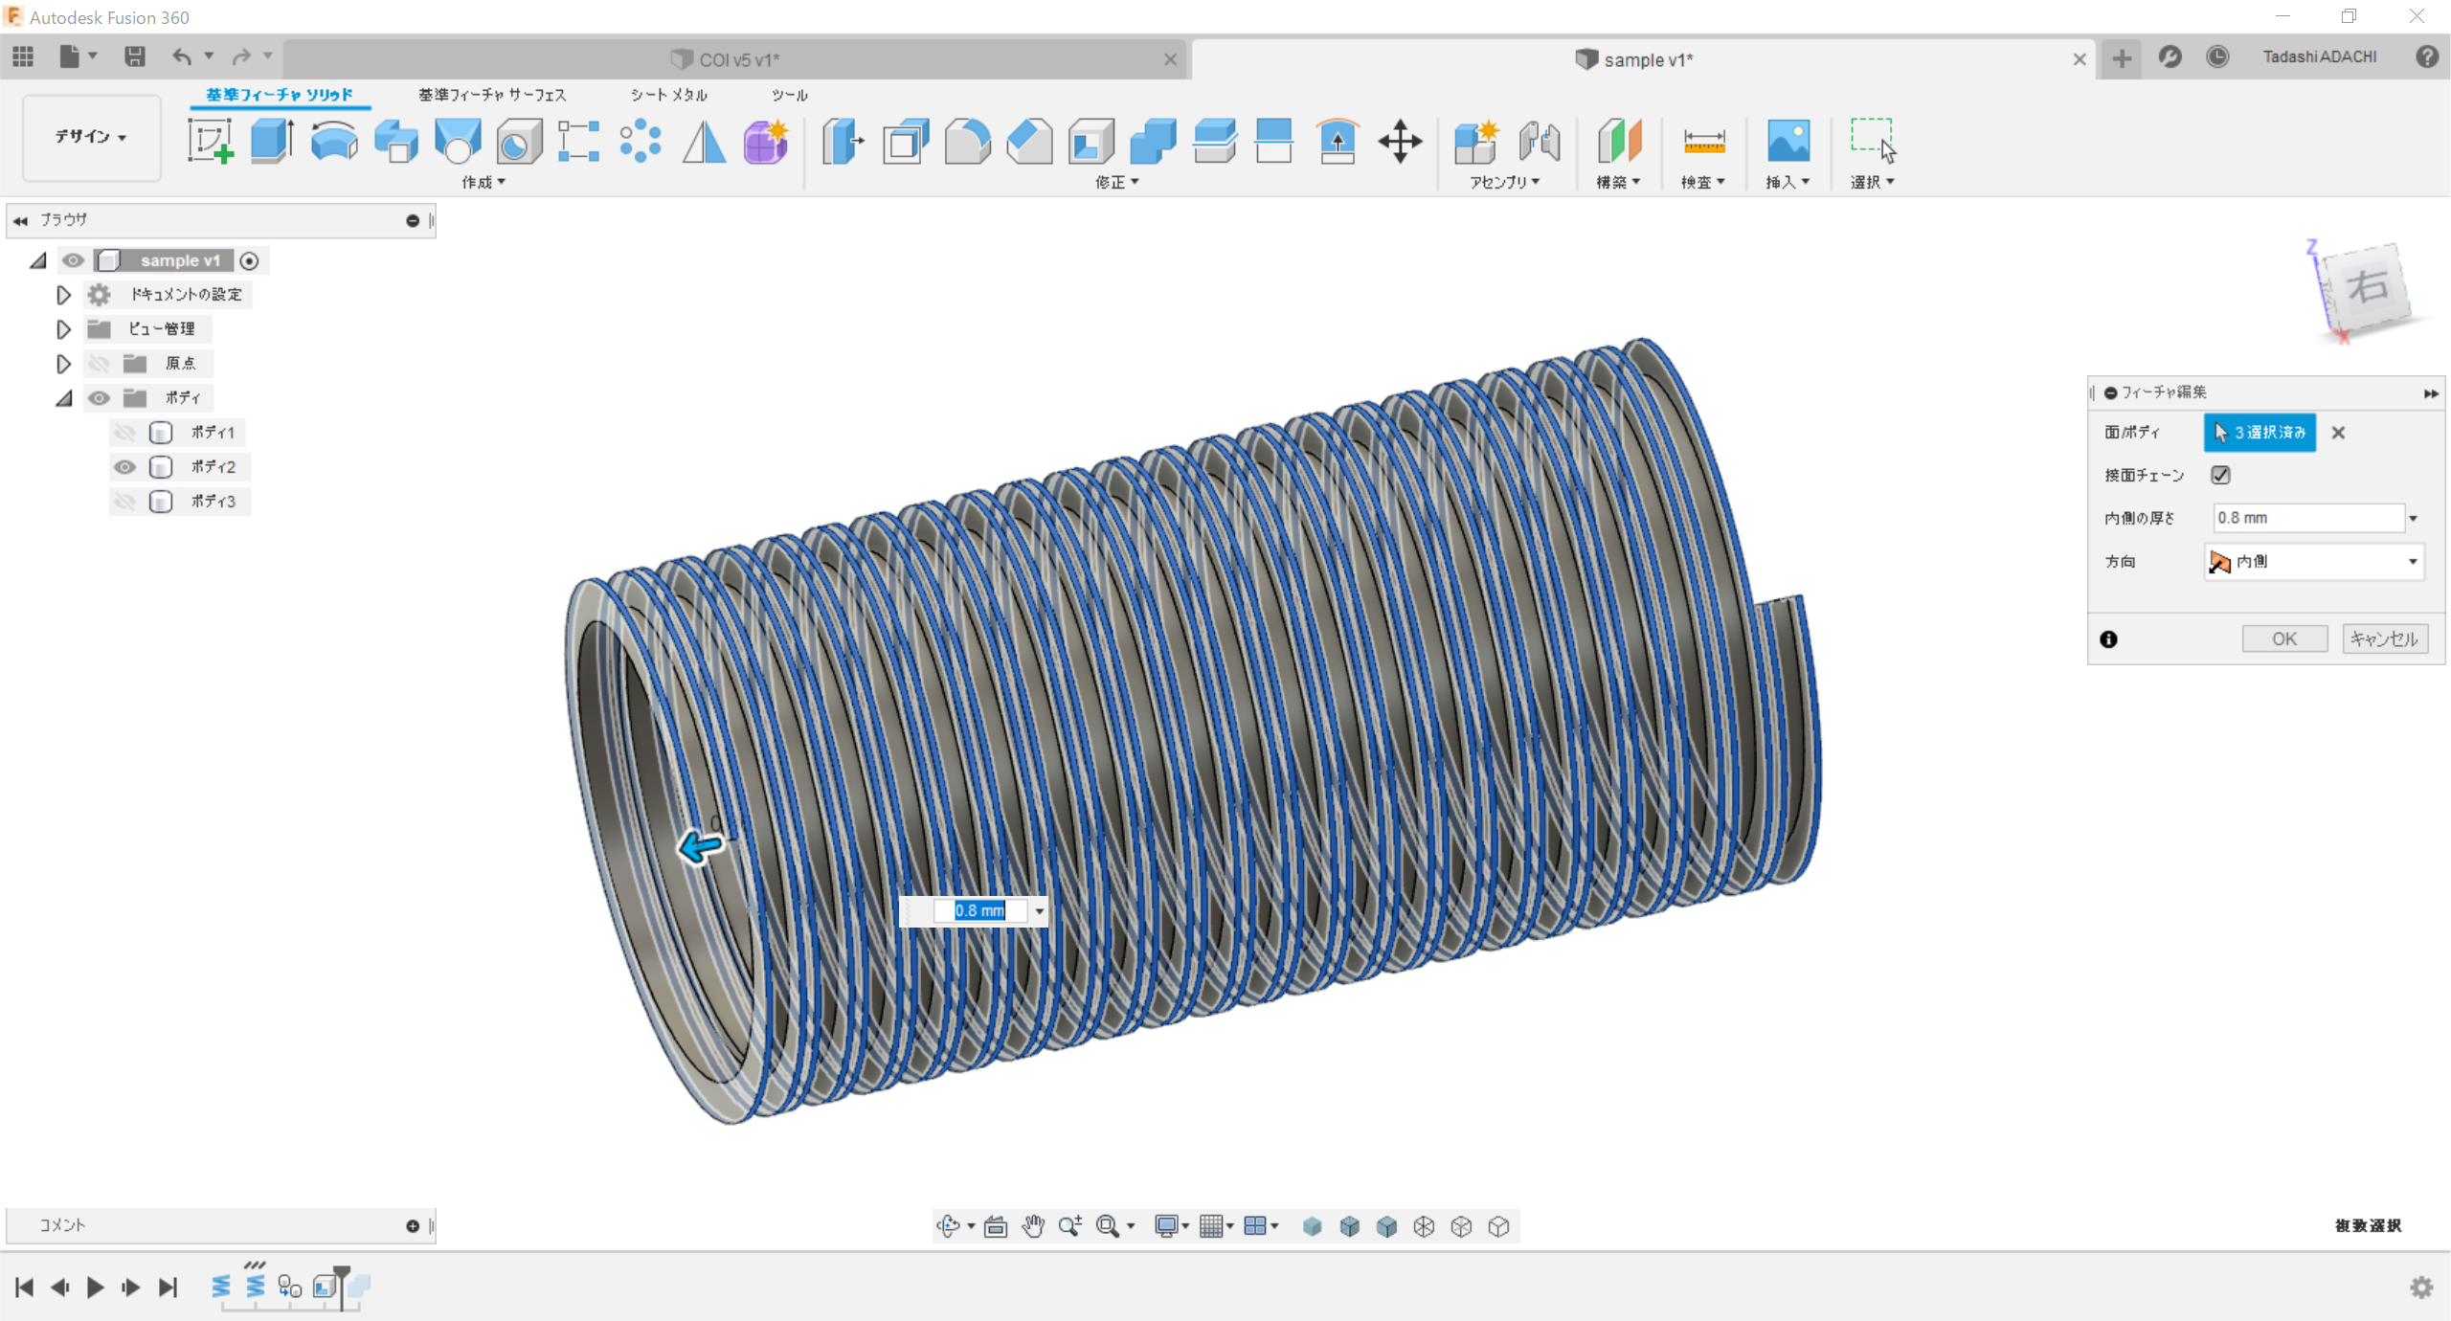Click the Circular Pattern tool icon
The height and width of the screenshot is (1321, 2451).
(641, 142)
